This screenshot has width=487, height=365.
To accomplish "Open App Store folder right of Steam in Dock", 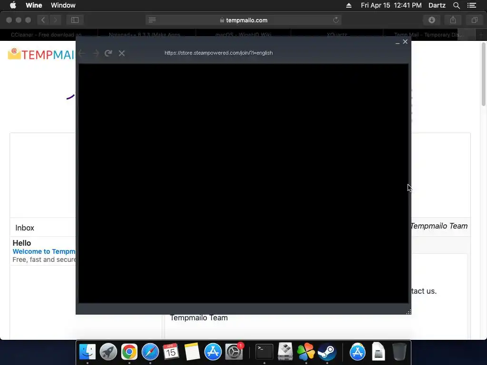I will coord(358,352).
